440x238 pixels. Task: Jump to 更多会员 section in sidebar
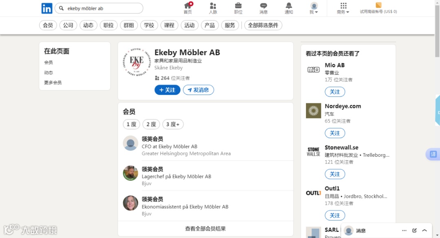53,82
